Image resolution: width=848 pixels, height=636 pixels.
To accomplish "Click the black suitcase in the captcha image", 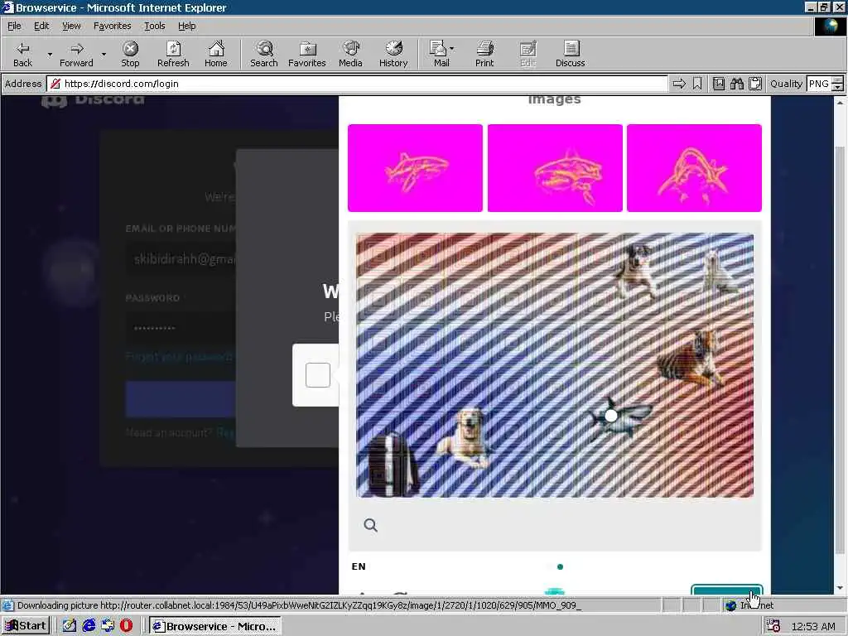I will 392,464.
